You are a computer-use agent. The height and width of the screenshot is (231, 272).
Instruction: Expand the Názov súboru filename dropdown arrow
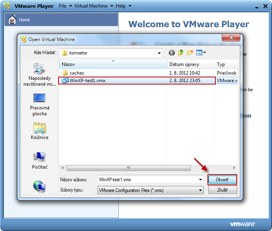coord(200,180)
